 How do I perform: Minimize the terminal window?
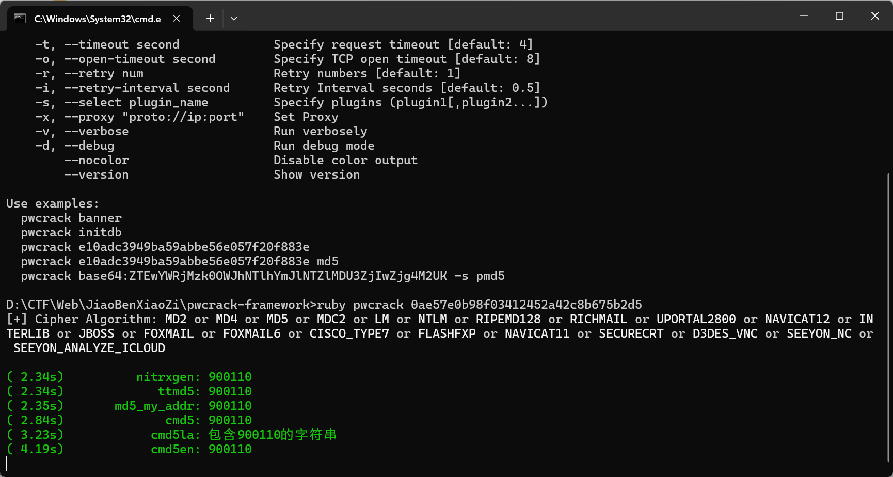[804, 16]
